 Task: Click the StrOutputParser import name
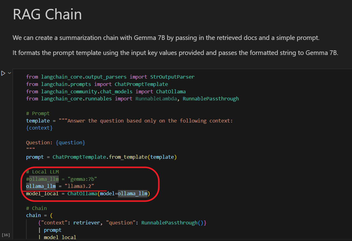pos(172,77)
